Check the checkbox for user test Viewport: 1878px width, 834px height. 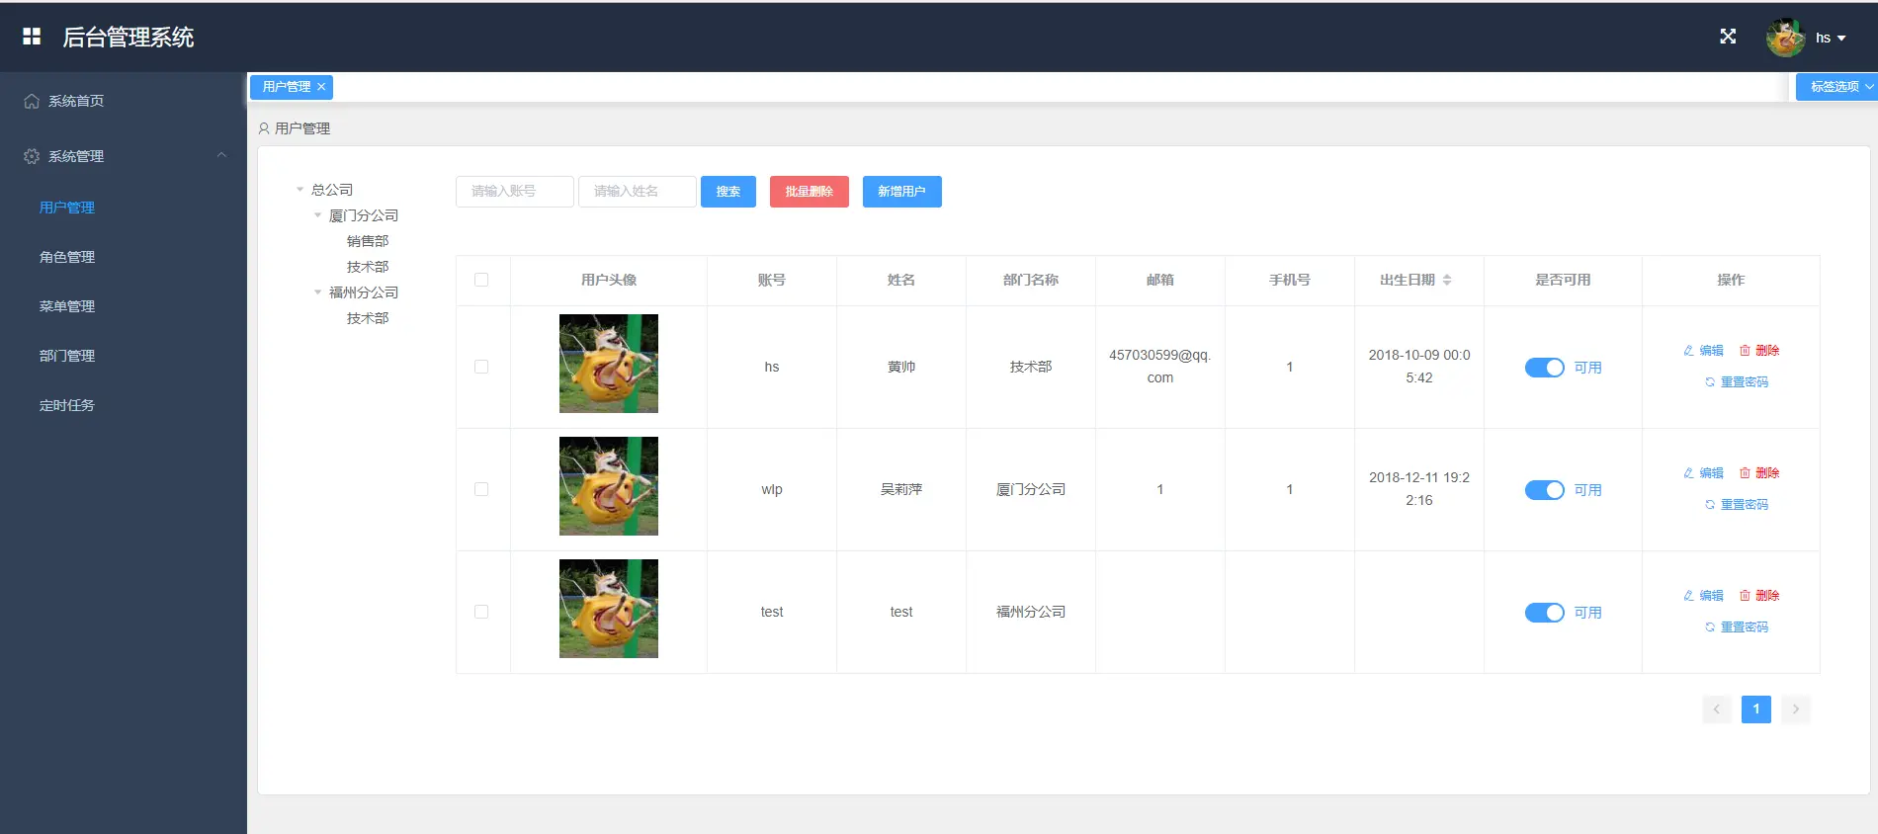click(481, 612)
